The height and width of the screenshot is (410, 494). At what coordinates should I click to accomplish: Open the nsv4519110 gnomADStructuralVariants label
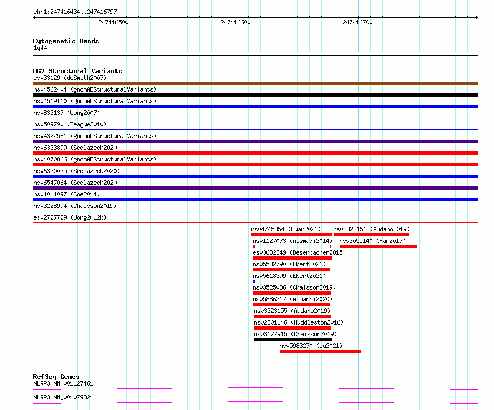pos(95,101)
